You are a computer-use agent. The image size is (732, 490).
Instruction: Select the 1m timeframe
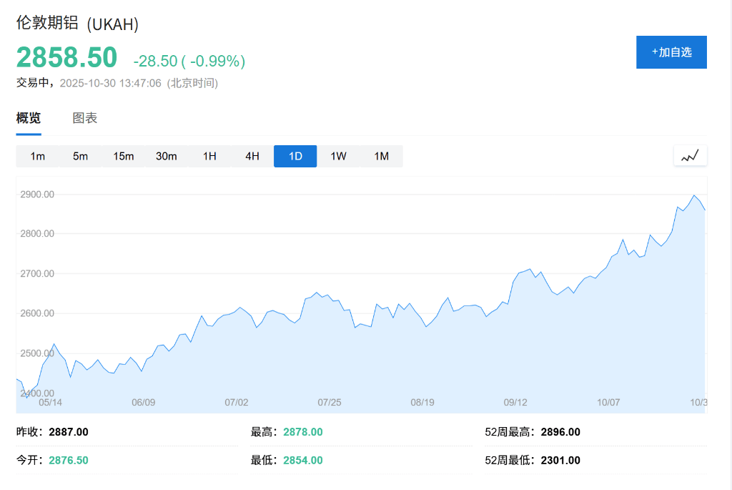pyautogui.click(x=38, y=156)
